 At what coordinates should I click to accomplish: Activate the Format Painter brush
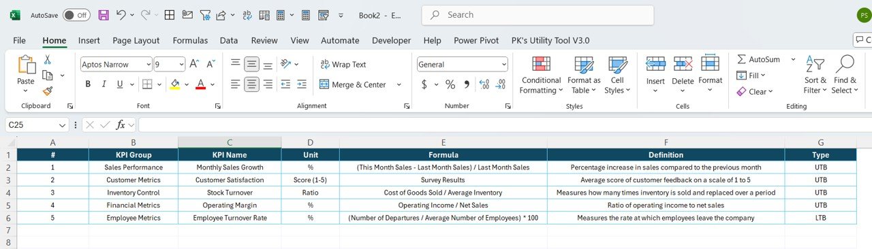click(x=48, y=90)
